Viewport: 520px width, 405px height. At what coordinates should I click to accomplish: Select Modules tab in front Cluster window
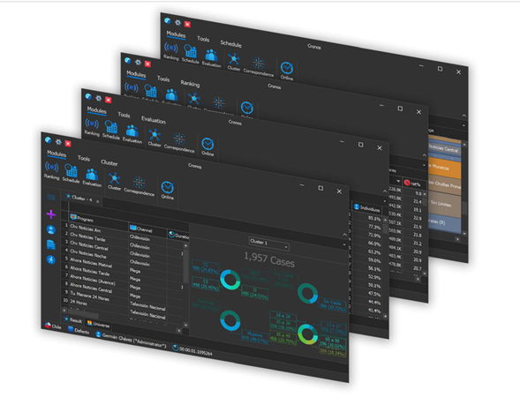(x=57, y=154)
